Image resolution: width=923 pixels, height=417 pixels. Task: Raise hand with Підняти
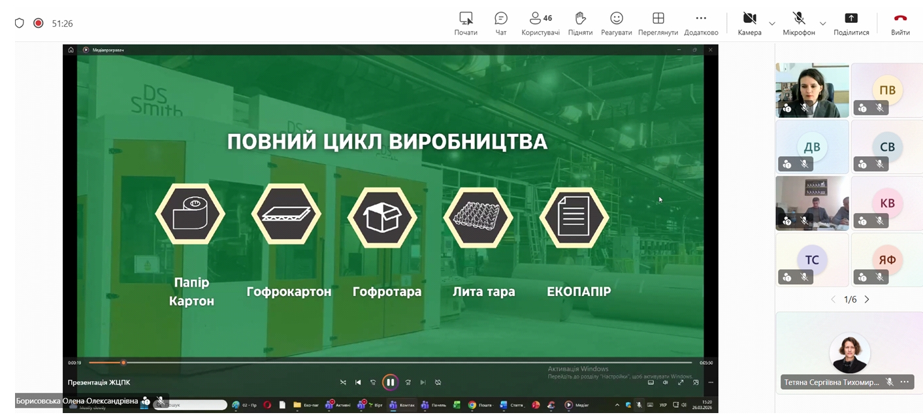(x=579, y=18)
